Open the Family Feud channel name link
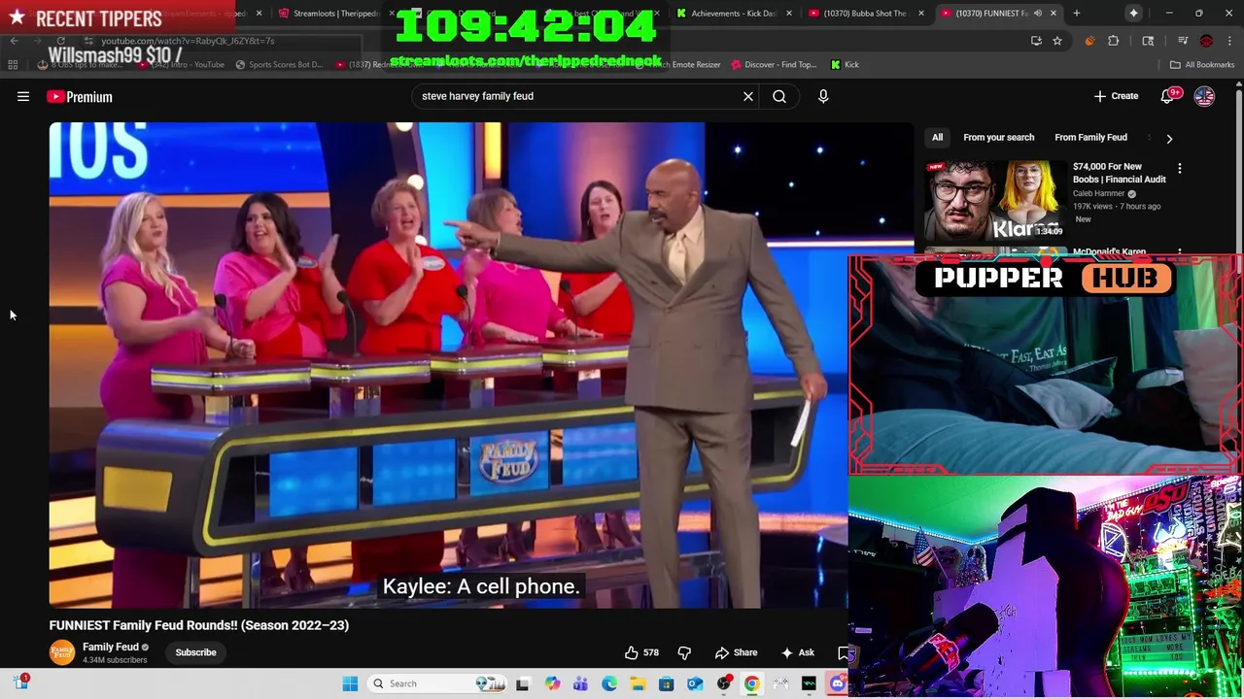The width and height of the screenshot is (1244, 699). [110, 647]
